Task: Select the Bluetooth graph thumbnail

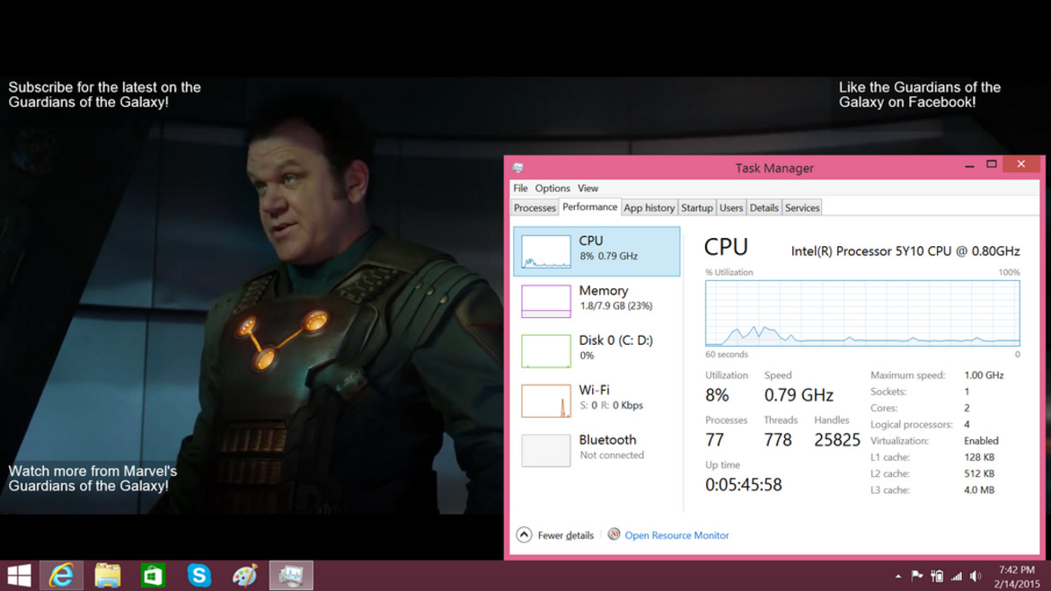Action: click(x=546, y=450)
